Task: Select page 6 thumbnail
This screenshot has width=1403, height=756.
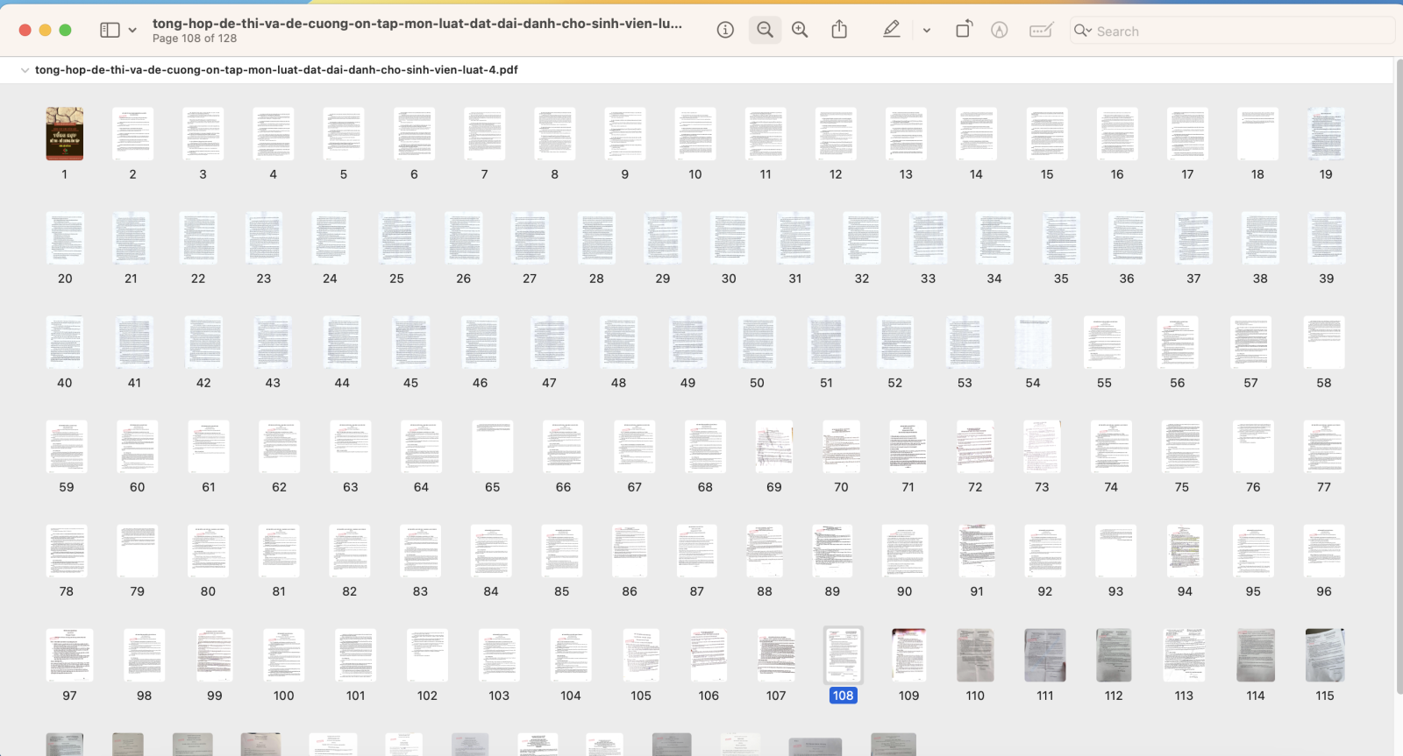Action: pos(414,133)
